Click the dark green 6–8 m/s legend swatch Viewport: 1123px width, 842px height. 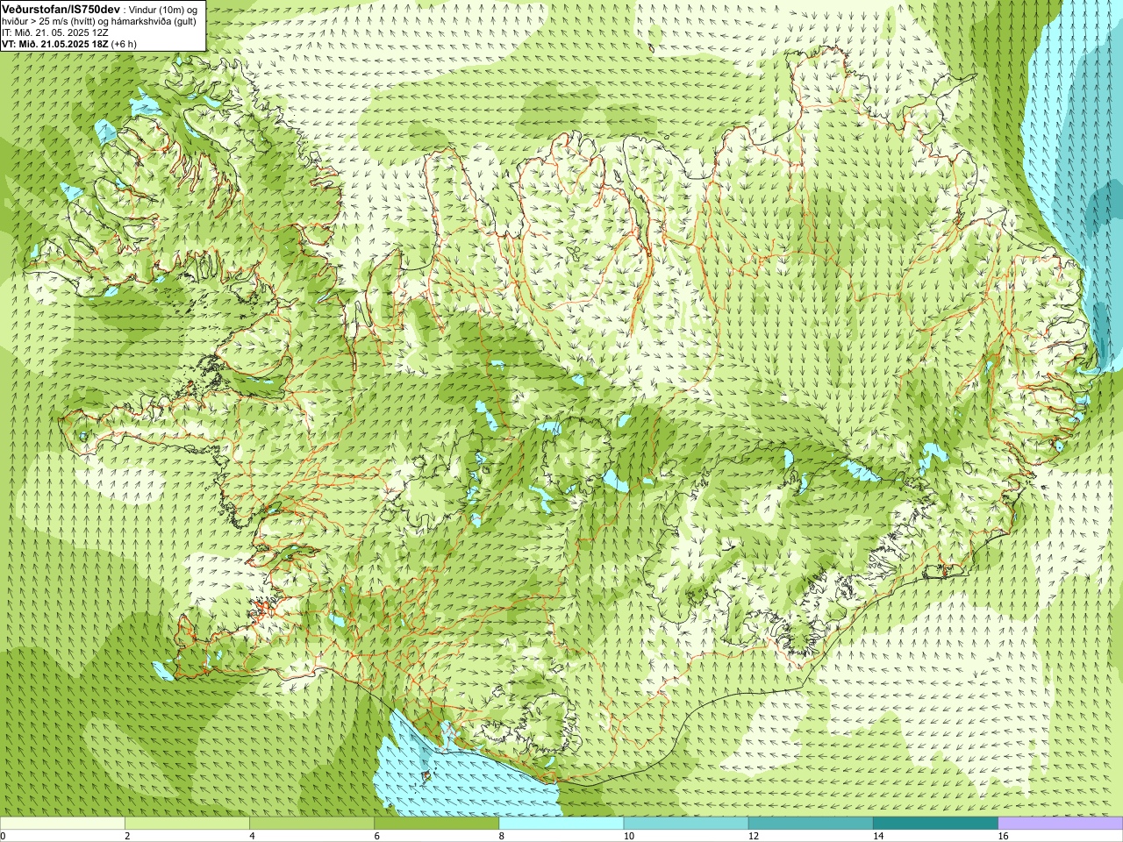point(436,824)
